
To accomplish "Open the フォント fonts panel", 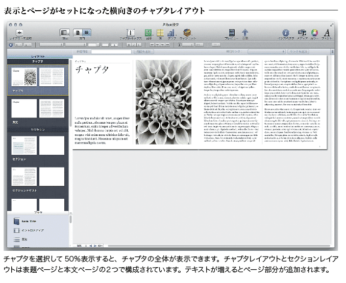I will (327, 33).
